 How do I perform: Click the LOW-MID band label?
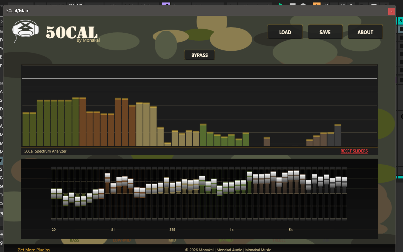(122, 240)
